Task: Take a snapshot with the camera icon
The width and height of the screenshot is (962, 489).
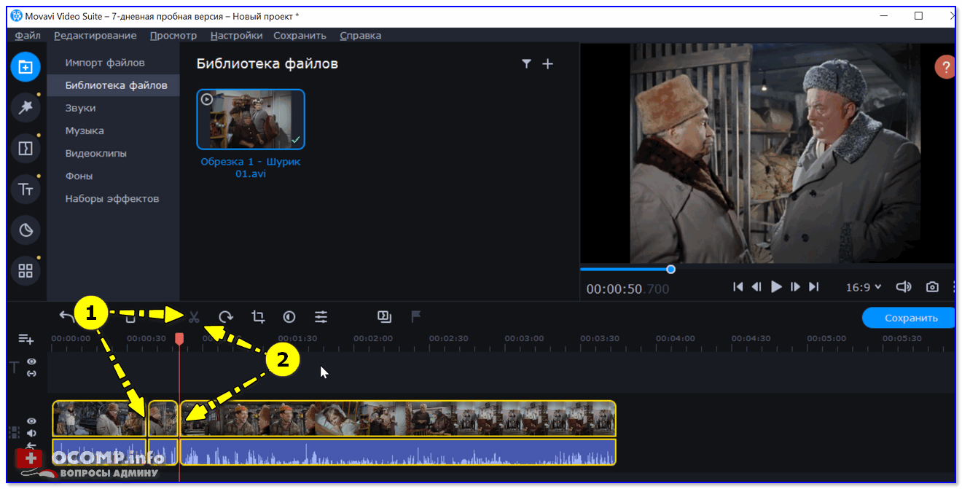Action: tap(932, 287)
